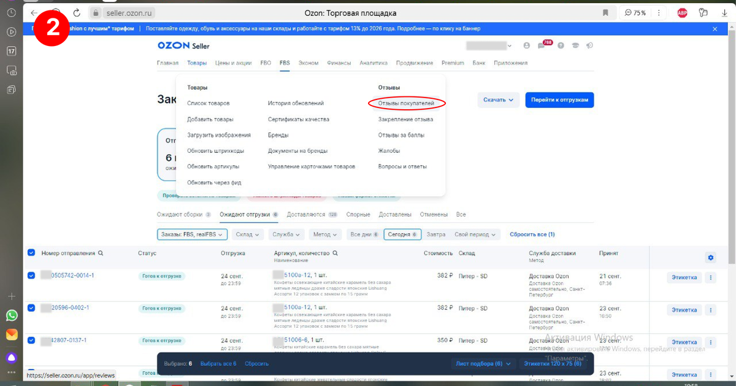Click Сбросить все (1) link
The height and width of the screenshot is (386, 736).
[532, 234]
